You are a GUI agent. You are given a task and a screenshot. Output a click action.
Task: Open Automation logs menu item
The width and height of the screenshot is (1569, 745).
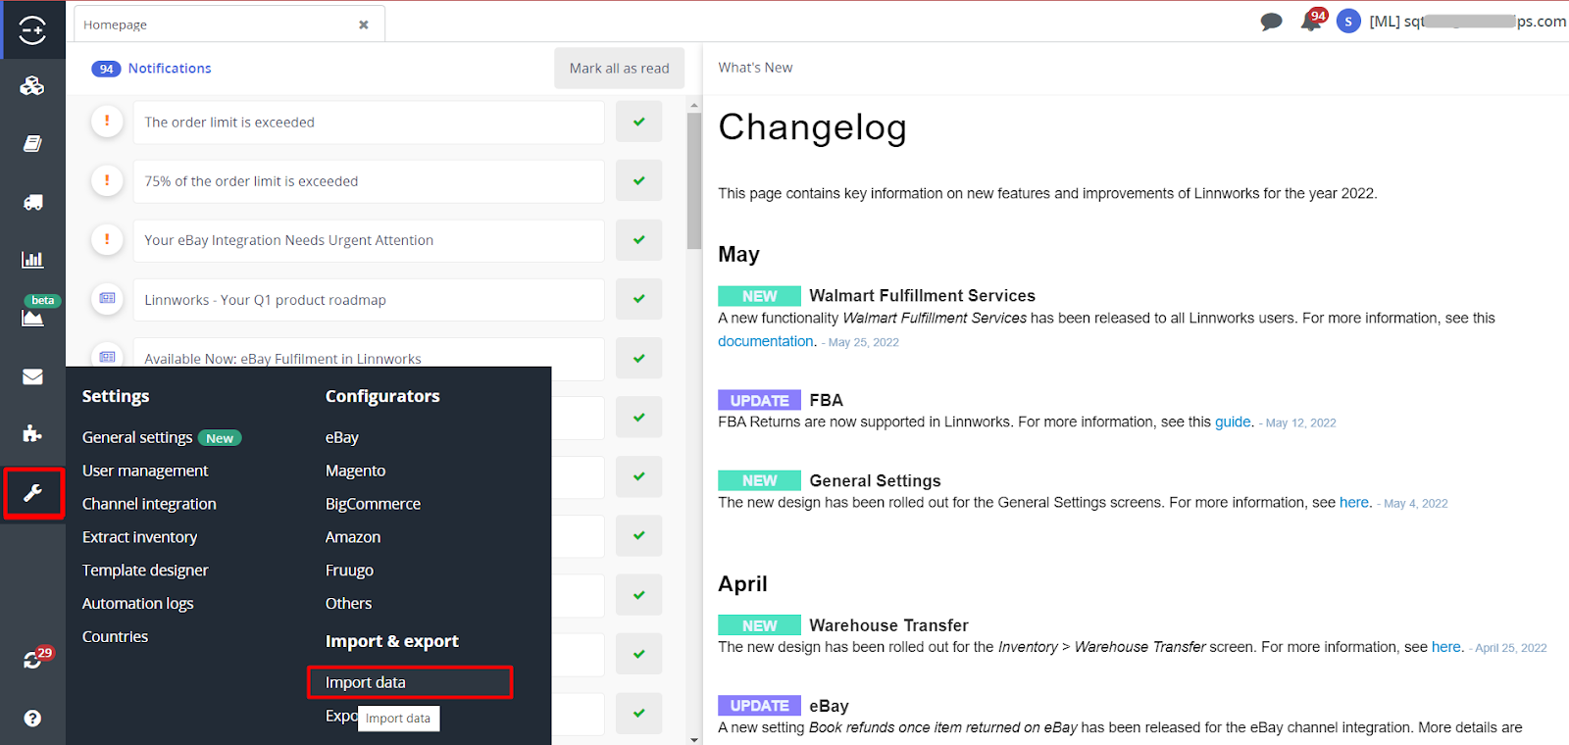tap(137, 604)
